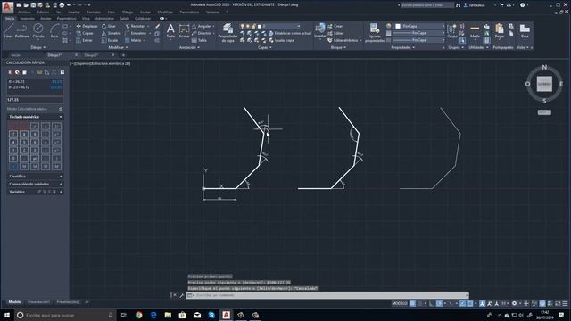Screen dimensions: 571x321
Task: Expand the Bloque panel dropdown
Action: click(338, 47)
